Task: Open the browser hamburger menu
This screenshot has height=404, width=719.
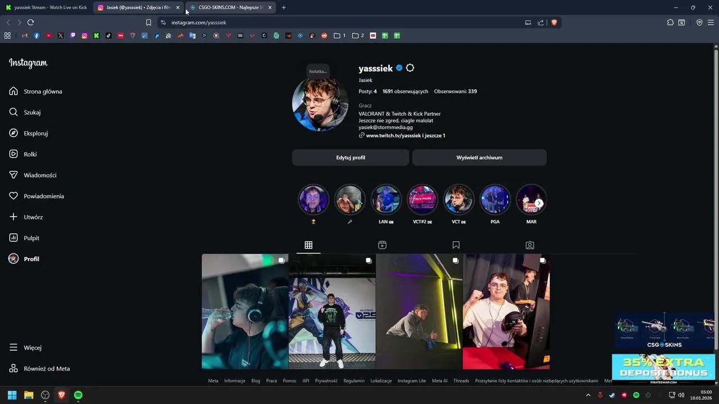Action: coord(711,22)
